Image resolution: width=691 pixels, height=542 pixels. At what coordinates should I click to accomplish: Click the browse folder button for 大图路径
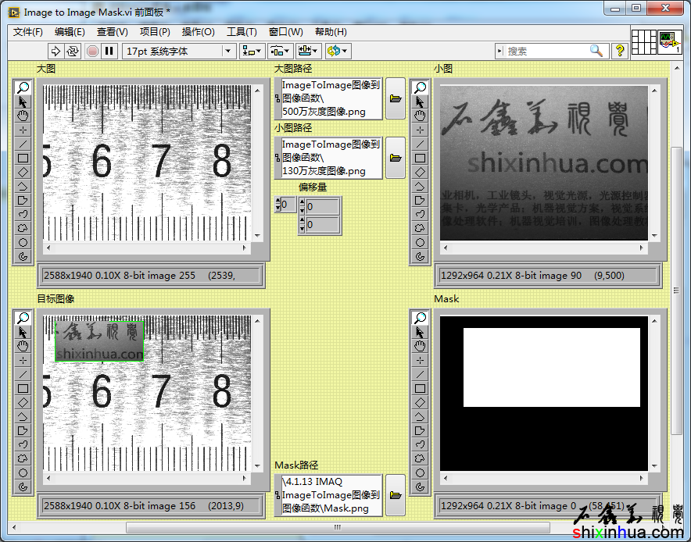click(396, 98)
